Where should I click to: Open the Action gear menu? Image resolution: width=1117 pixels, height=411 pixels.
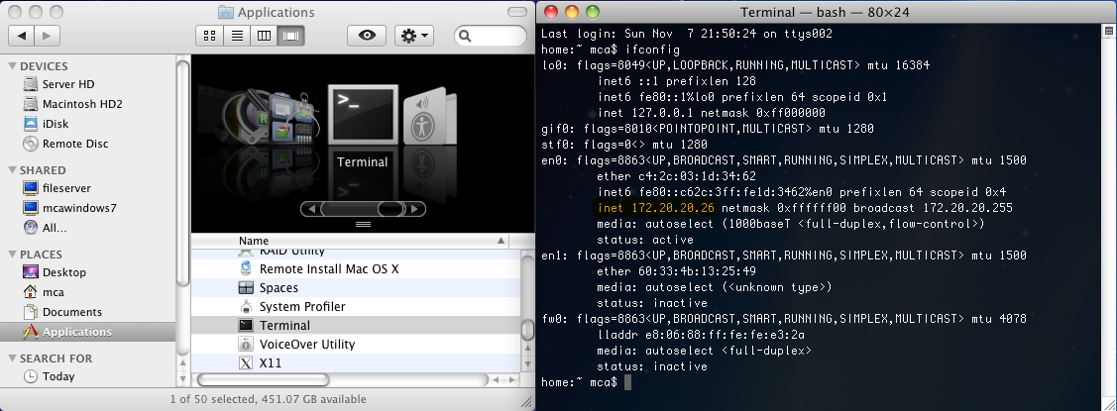414,35
